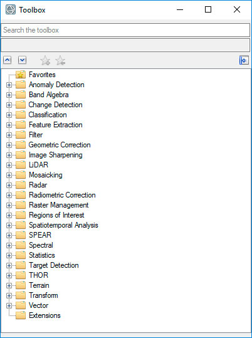
Task: Click the dock toolbox panel icon
Action: click(244, 60)
